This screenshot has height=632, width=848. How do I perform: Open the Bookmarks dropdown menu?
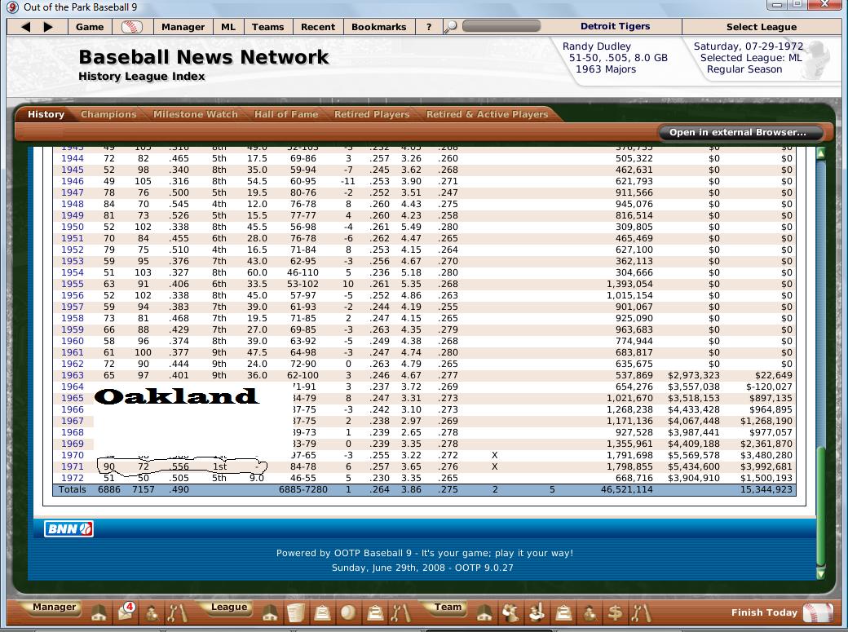pyautogui.click(x=378, y=27)
